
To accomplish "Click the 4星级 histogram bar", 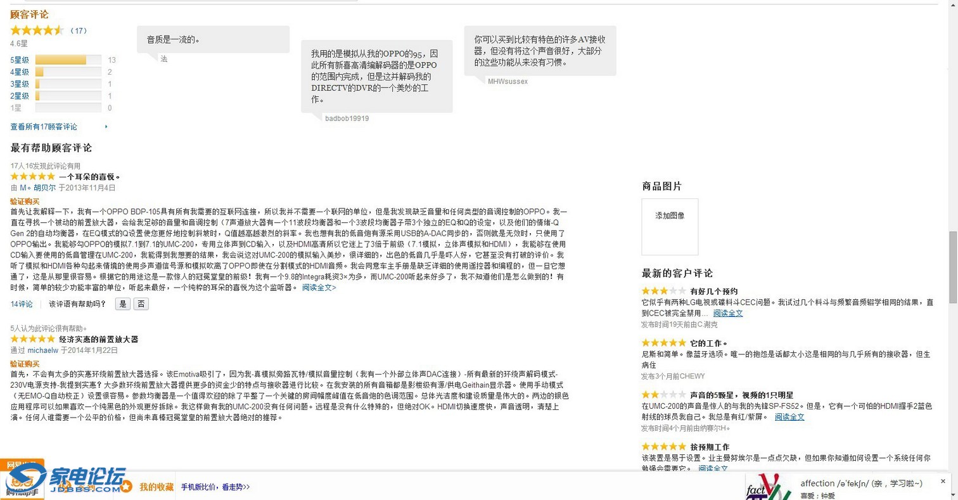I will pos(68,72).
